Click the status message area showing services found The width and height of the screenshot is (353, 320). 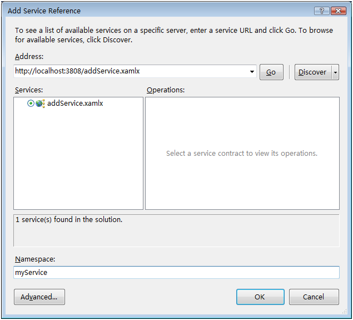point(176,230)
